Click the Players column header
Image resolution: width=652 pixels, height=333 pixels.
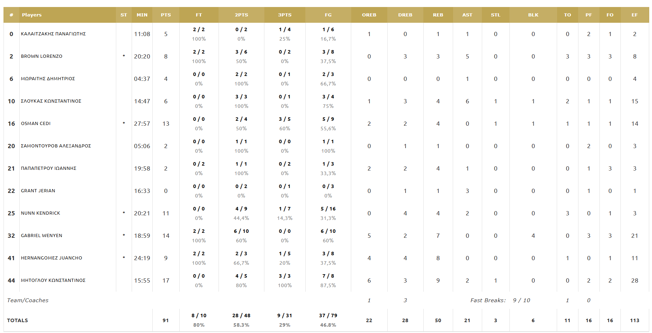[x=32, y=15]
